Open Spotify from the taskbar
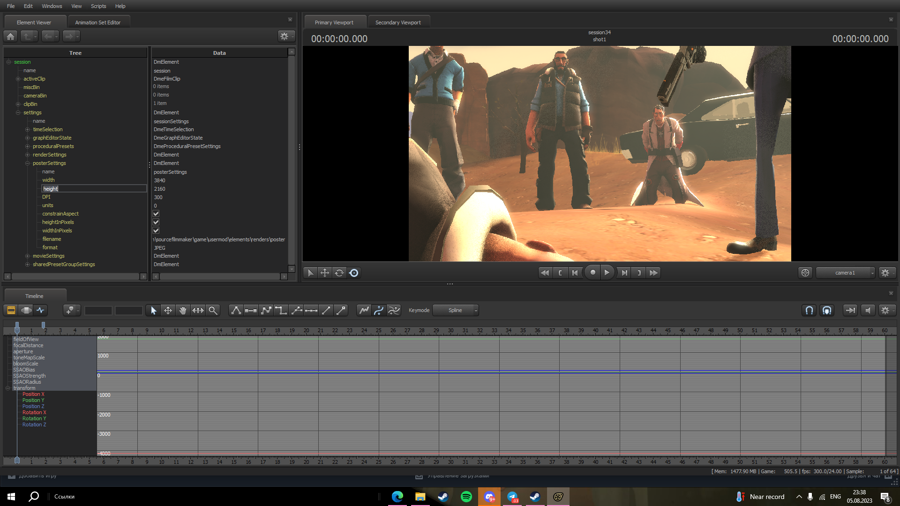Viewport: 900px width, 506px height. pos(466,497)
